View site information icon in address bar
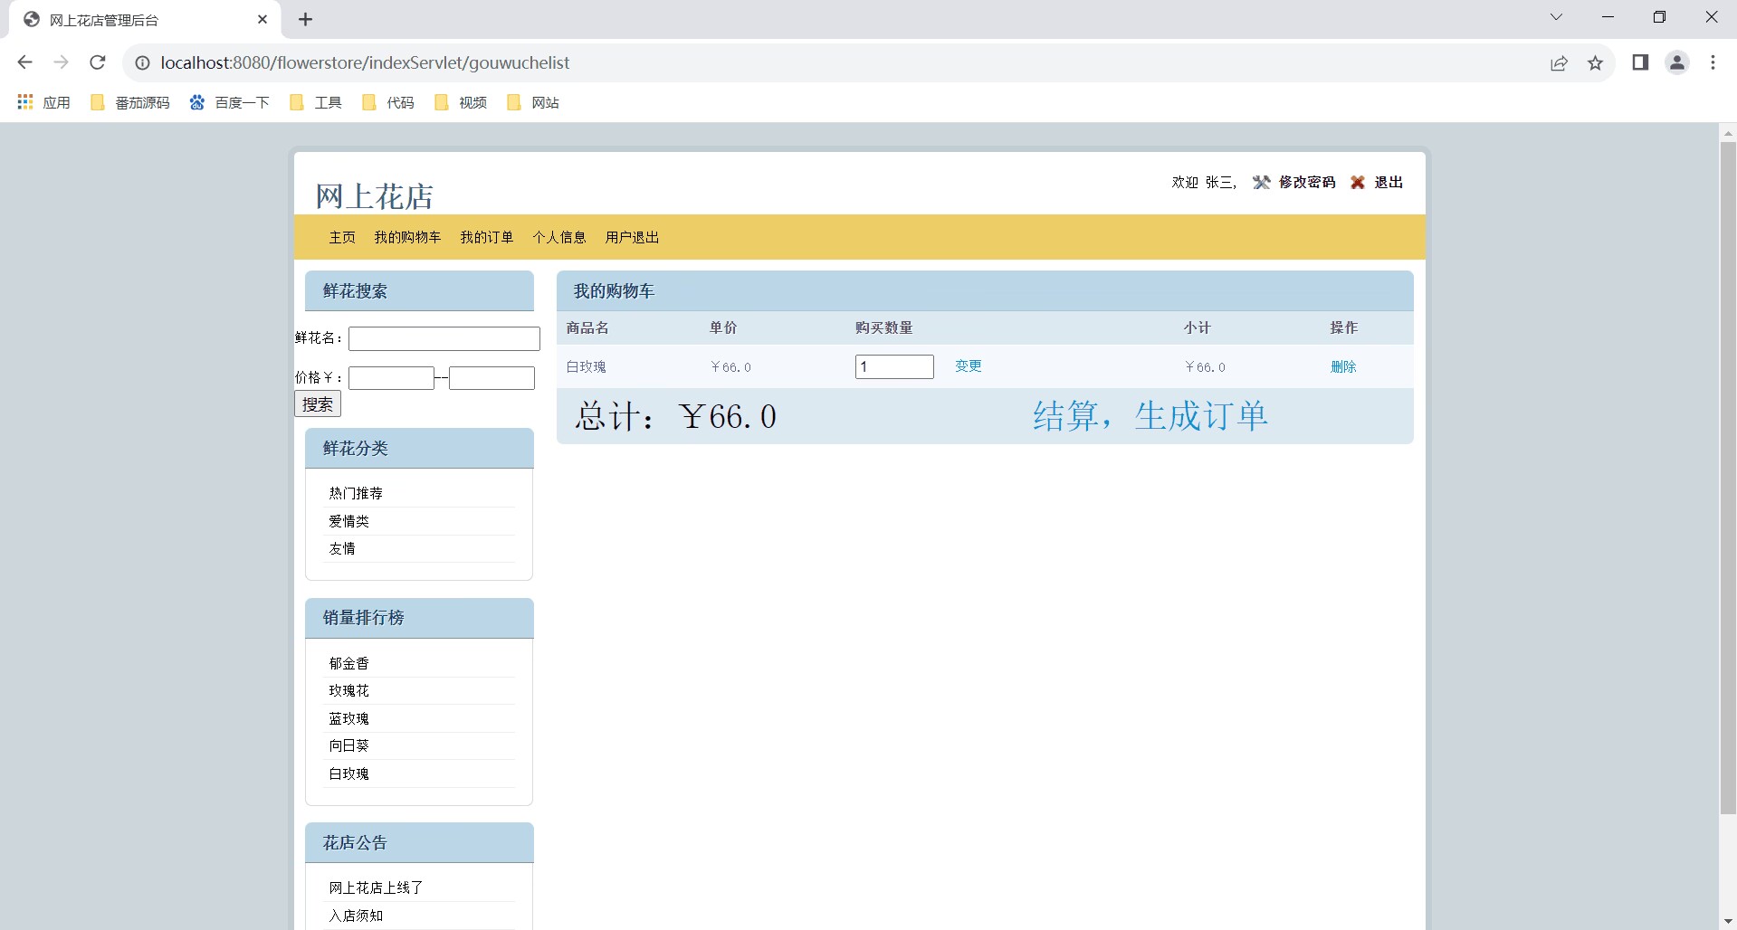 click(142, 62)
